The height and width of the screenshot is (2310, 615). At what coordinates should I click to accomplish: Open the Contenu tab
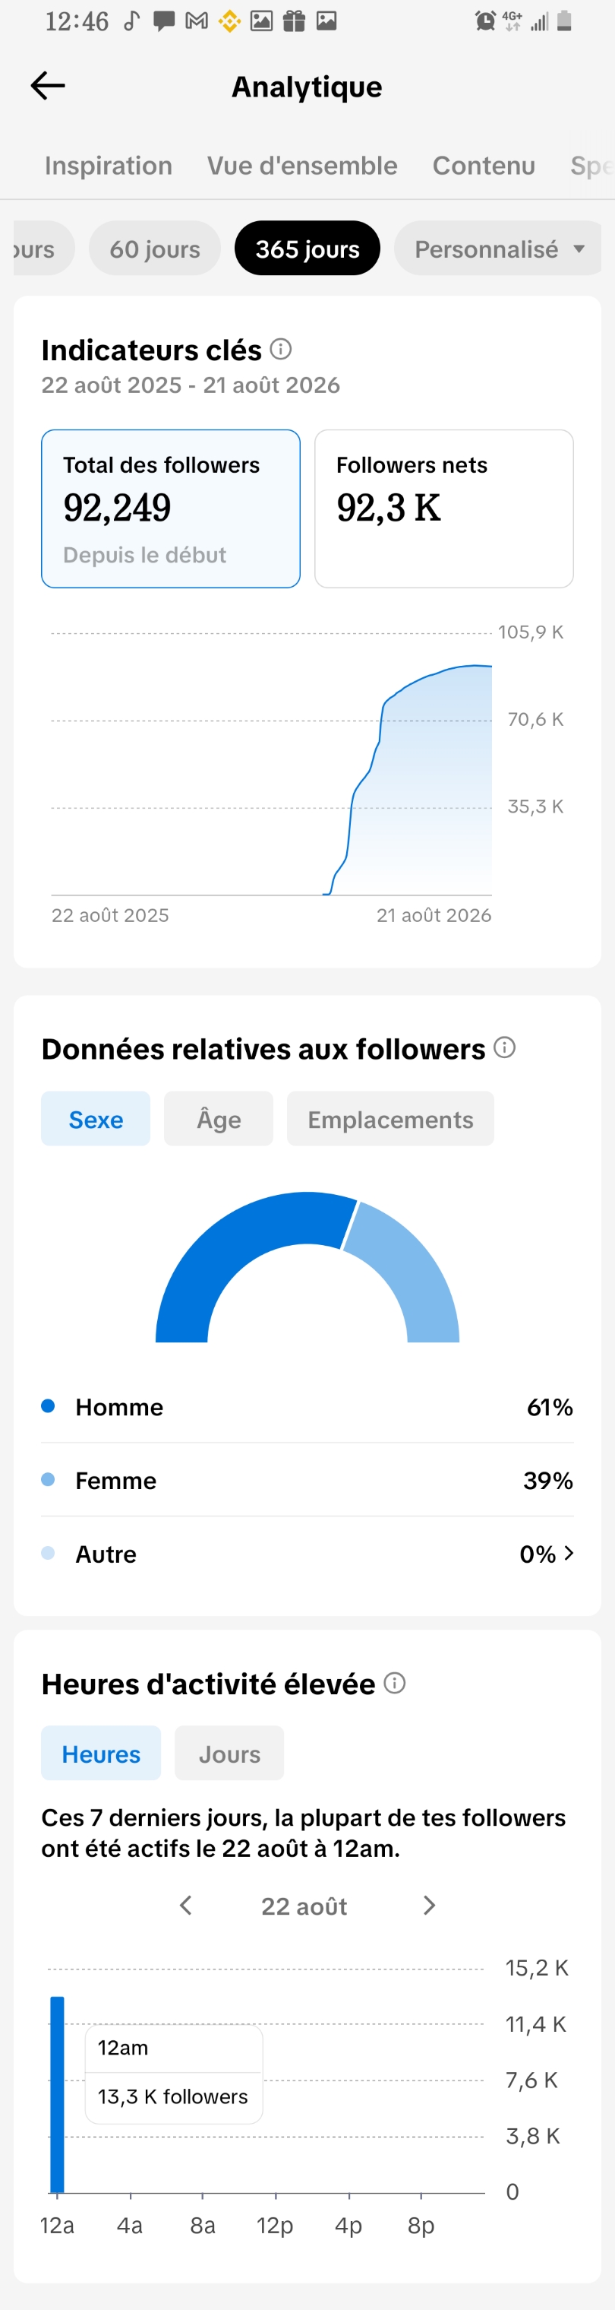coord(484,166)
